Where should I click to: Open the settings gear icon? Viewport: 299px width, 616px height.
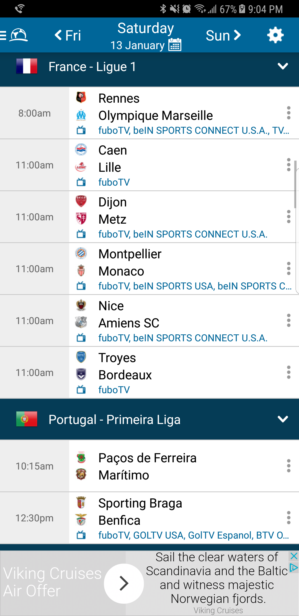click(275, 35)
